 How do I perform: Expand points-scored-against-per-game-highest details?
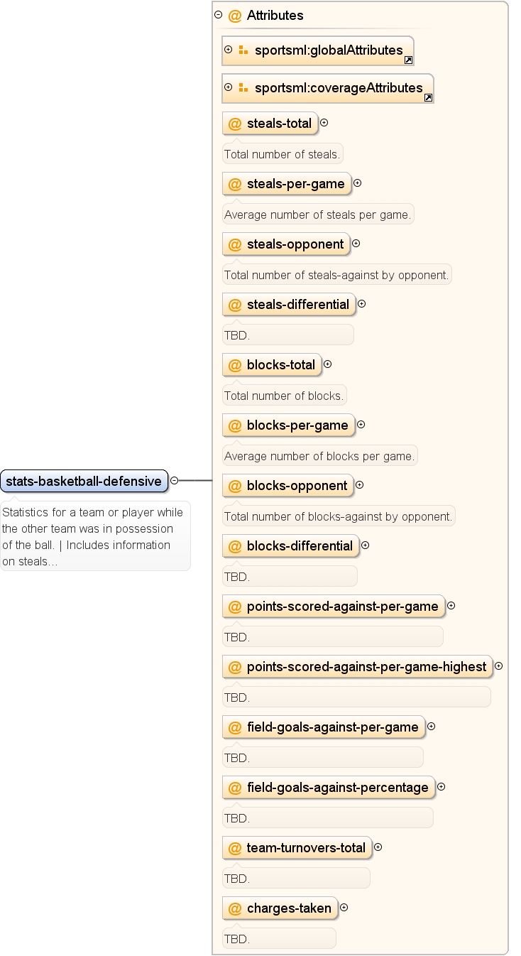[499, 666]
